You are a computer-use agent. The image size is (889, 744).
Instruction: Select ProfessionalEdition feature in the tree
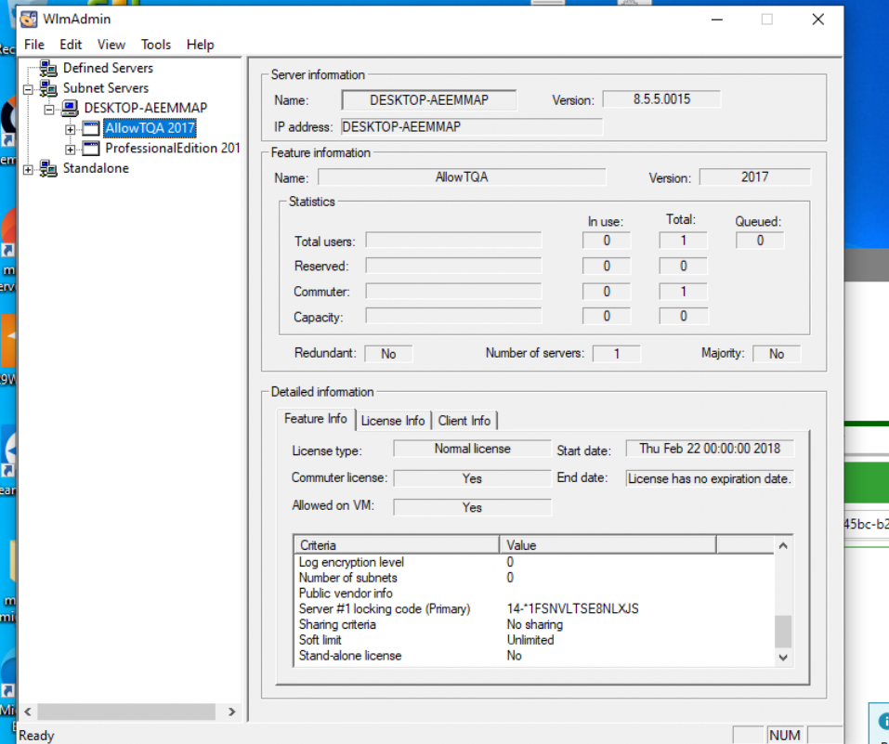(173, 148)
